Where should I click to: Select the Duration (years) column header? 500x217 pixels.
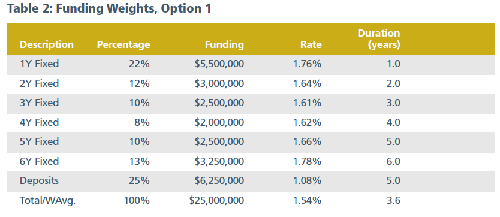(379, 39)
